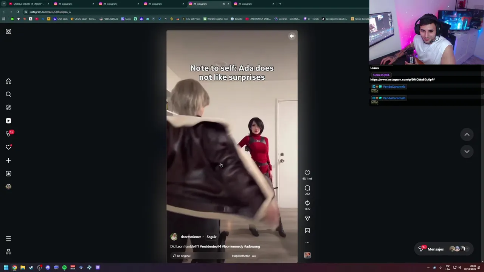Open reel comments (262)

pos(307,188)
